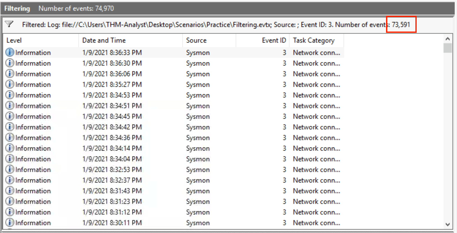Click info icon of 8:34:51 PM event
Screen dimensions: 457x233
(x=10, y=106)
